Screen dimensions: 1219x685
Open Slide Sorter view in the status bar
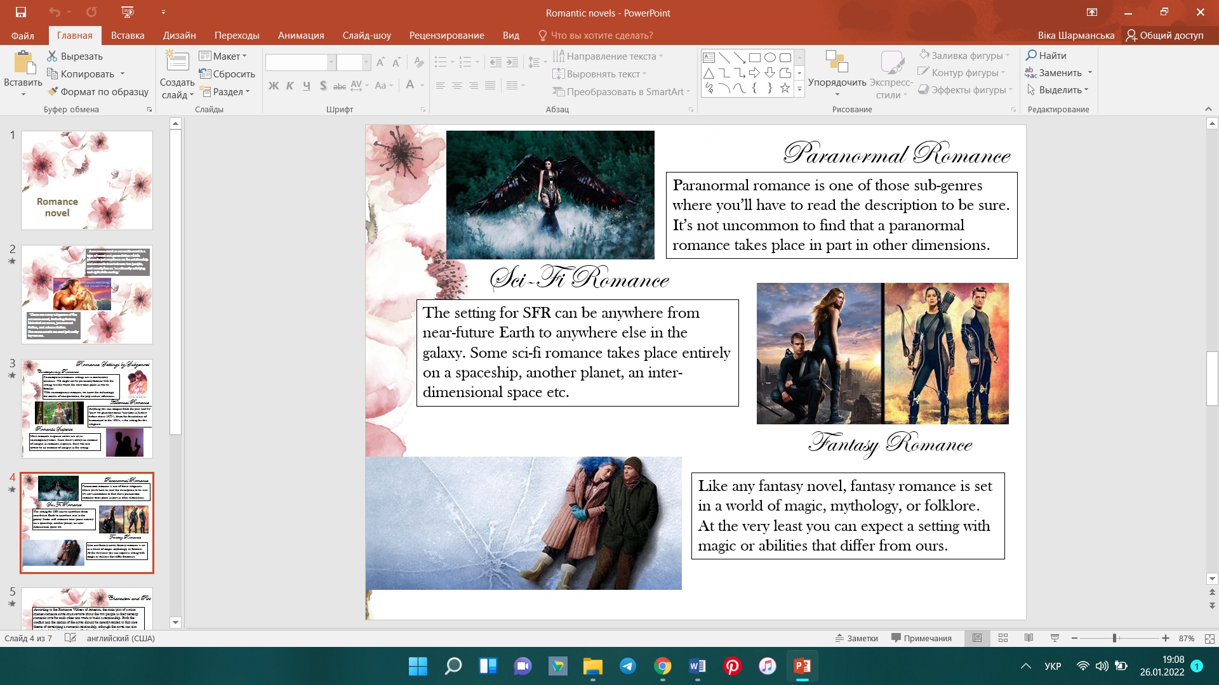(1003, 638)
